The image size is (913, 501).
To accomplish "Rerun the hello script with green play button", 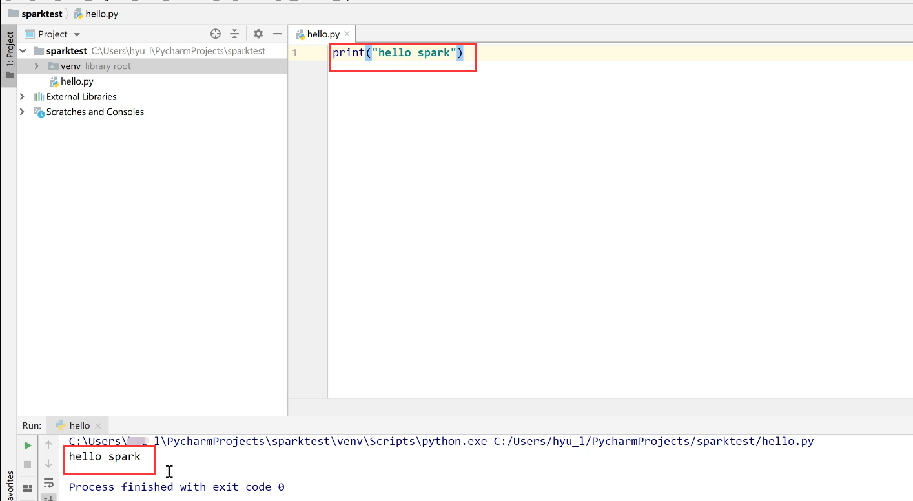I will pyautogui.click(x=28, y=445).
